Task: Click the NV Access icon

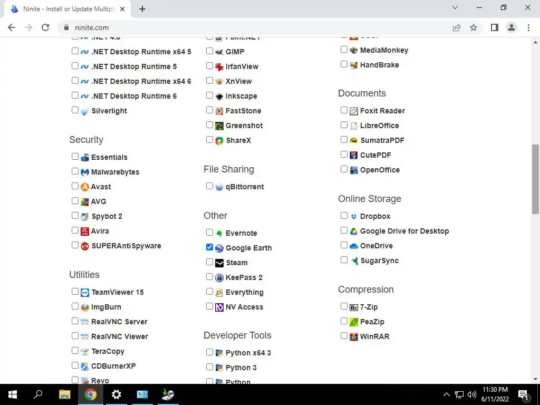Action: (x=219, y=307)
